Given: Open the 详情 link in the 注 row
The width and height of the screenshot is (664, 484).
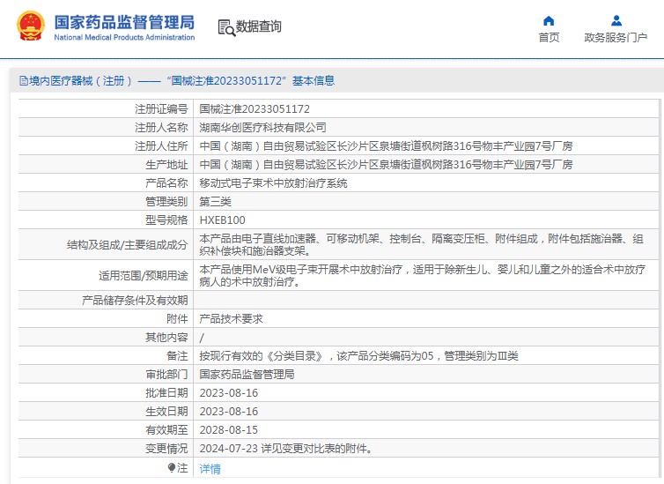Looking at the screenshot, I should click(x=210, y=468).
